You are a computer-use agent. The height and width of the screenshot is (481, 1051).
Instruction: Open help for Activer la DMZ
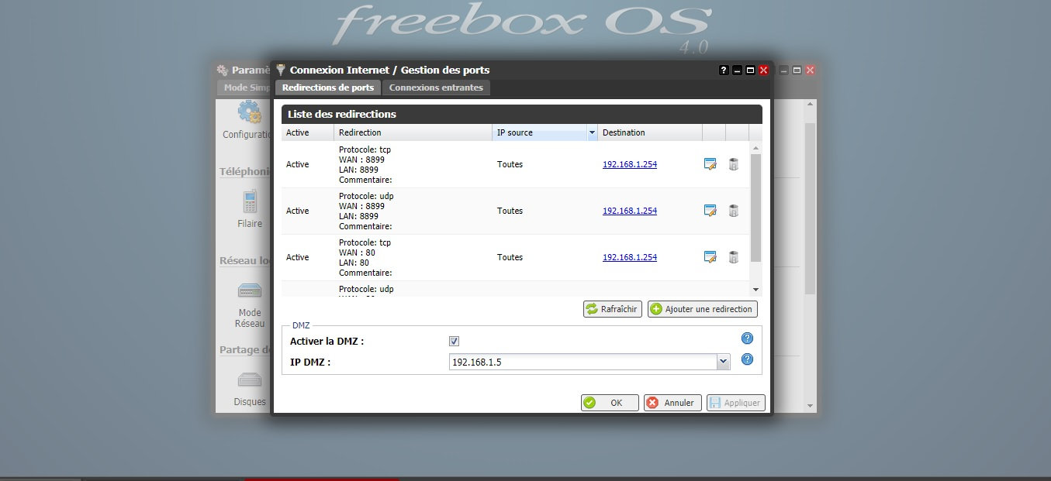click(748, 338)
